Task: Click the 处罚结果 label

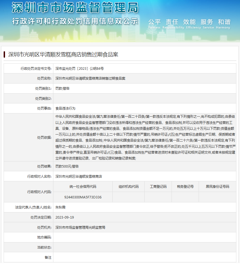Action: 44,166
